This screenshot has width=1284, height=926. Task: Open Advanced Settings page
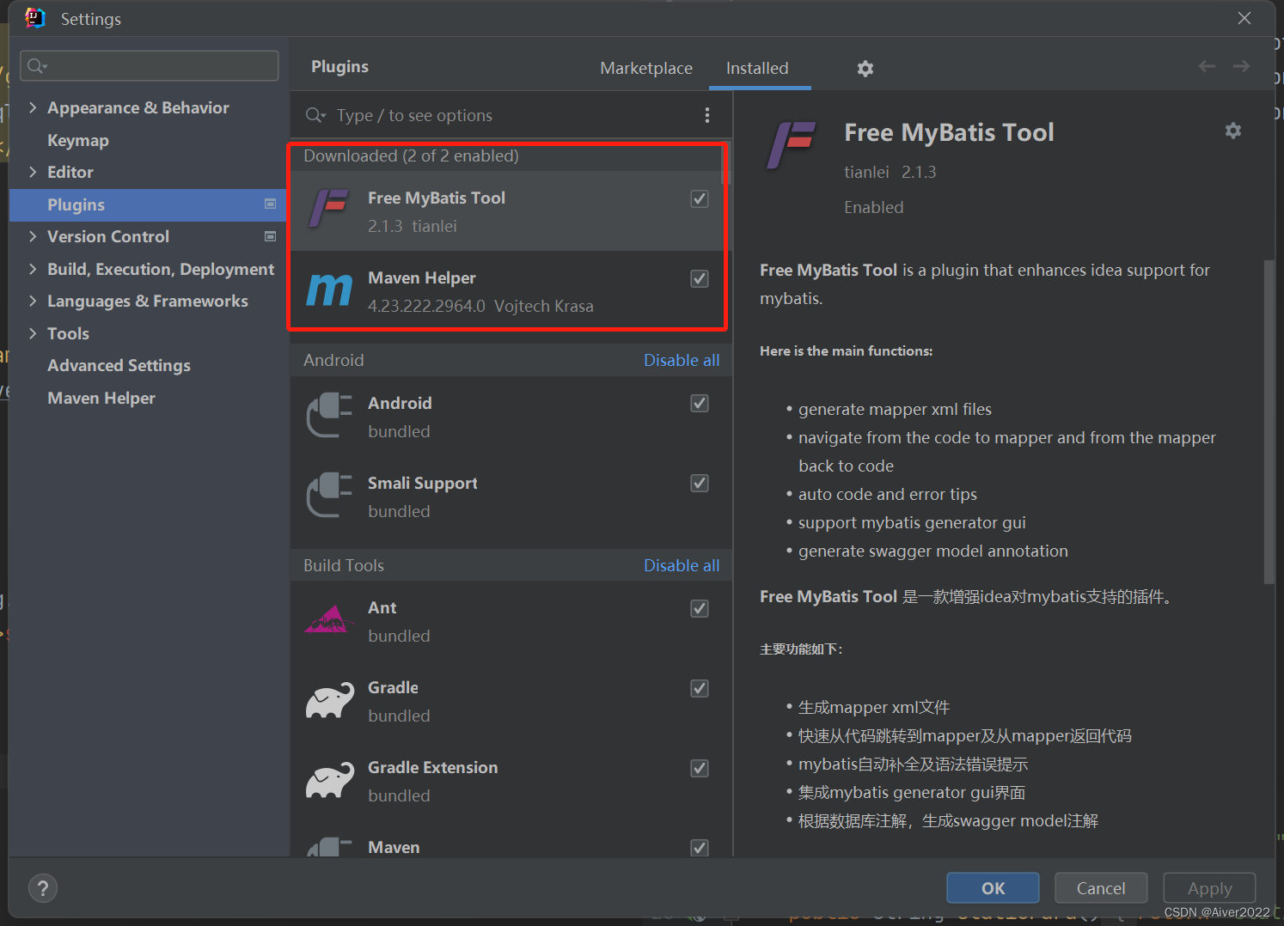(x=119, y=365)
